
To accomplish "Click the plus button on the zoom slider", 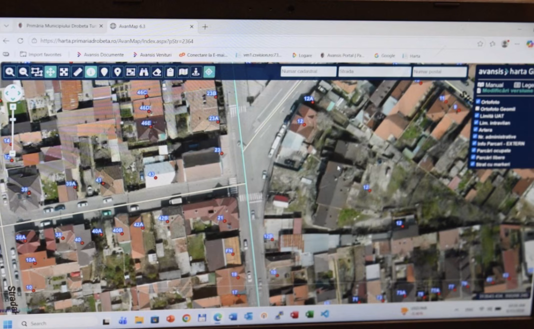I will [12, 107].
